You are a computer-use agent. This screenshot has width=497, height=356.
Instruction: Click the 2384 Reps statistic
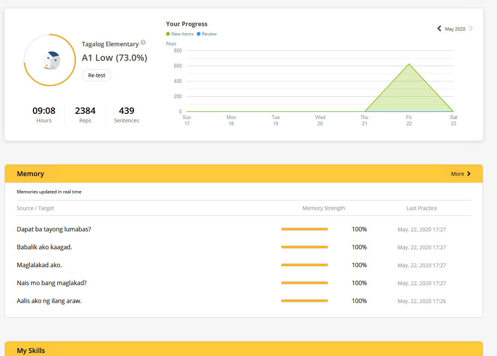(85, 115)
